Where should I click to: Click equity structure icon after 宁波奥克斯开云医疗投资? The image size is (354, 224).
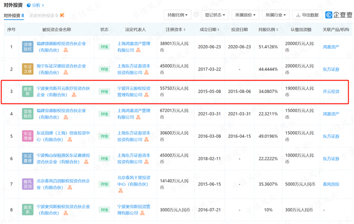point(74,95)
